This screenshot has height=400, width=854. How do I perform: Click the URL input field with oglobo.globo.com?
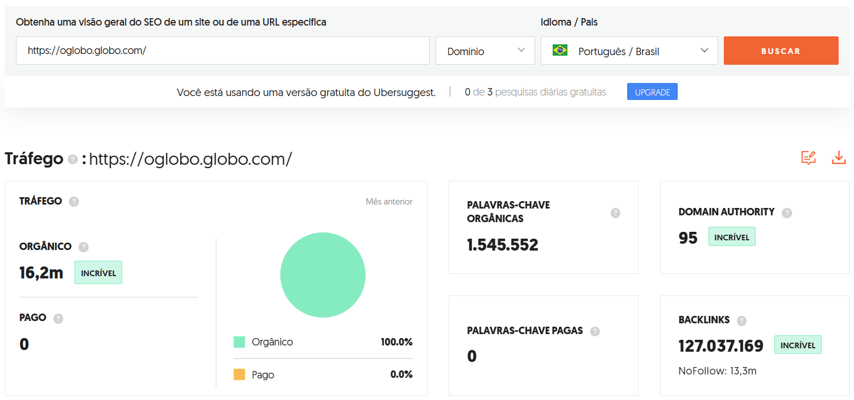coord(223,51)
